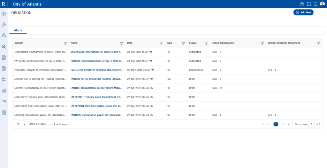
Task: Open Queensland Amendment to Work Health link
Action: pyautogui.click(x=96, y=52)
